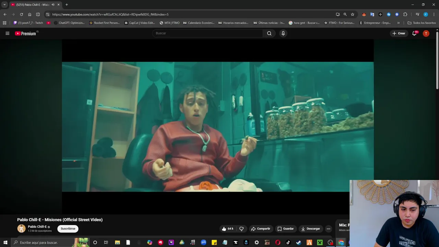Click the Guardar save button
This screenshot has width=439, height=247.
coord(286,229)
